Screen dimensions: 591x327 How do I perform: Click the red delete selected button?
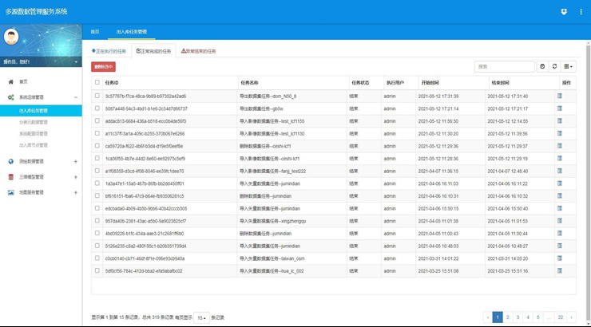(104, 67)
